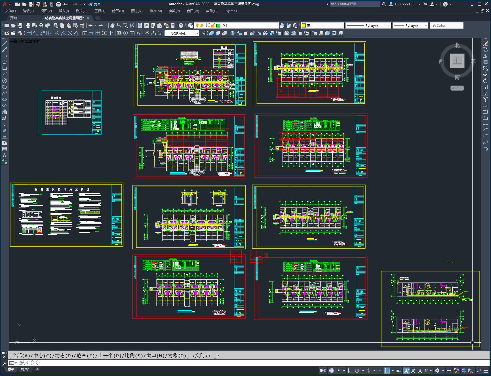491x376 pixels.
Task: Open the first ByLayer linetype dropdown
Action: click(x=368, y=25)
